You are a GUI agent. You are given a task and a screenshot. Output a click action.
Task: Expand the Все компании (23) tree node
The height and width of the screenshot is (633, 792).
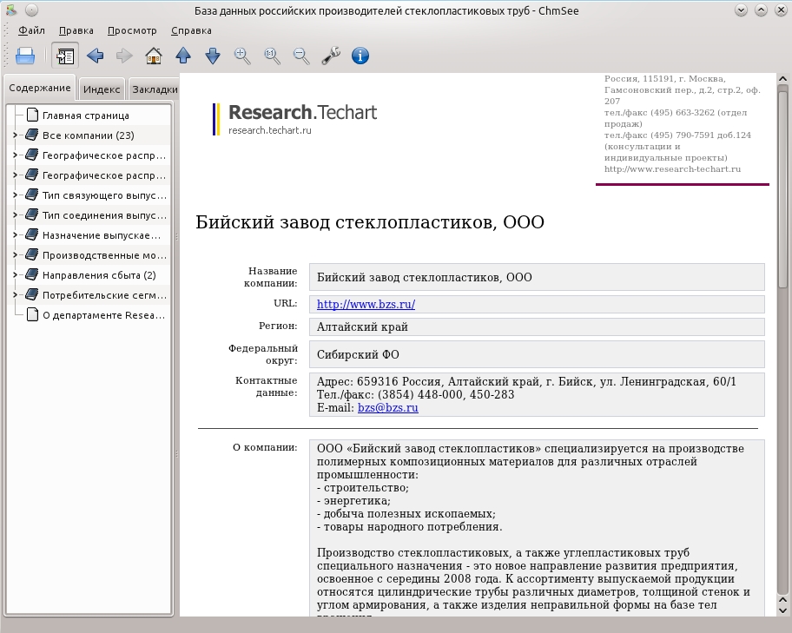click(x=15, y=135)
